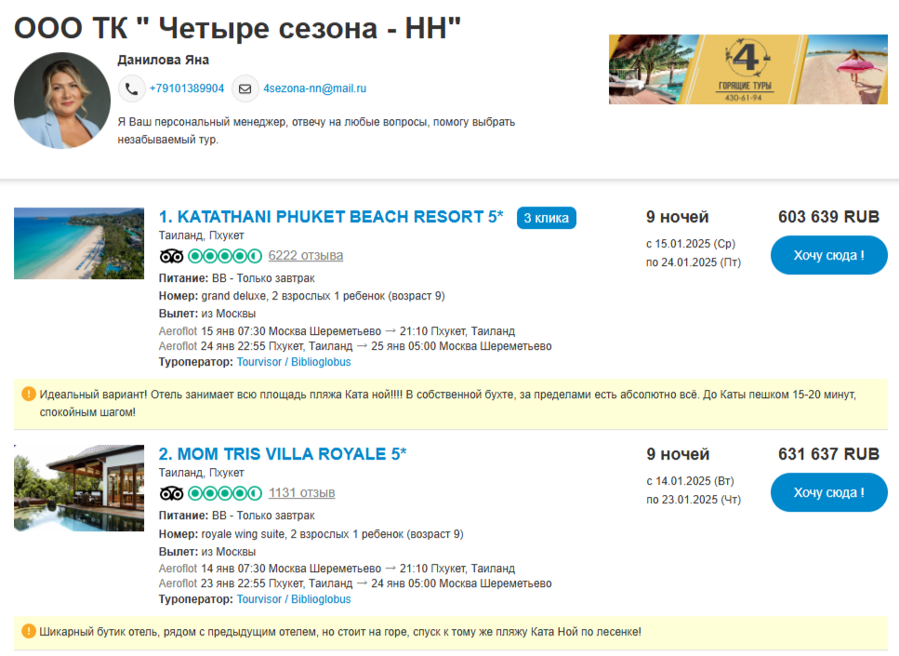This screenshot has width=899, height=656.
Task: Click Tourvisor / Biblioglobus for Mom Tris Villa
Action: tap(294, 599)
